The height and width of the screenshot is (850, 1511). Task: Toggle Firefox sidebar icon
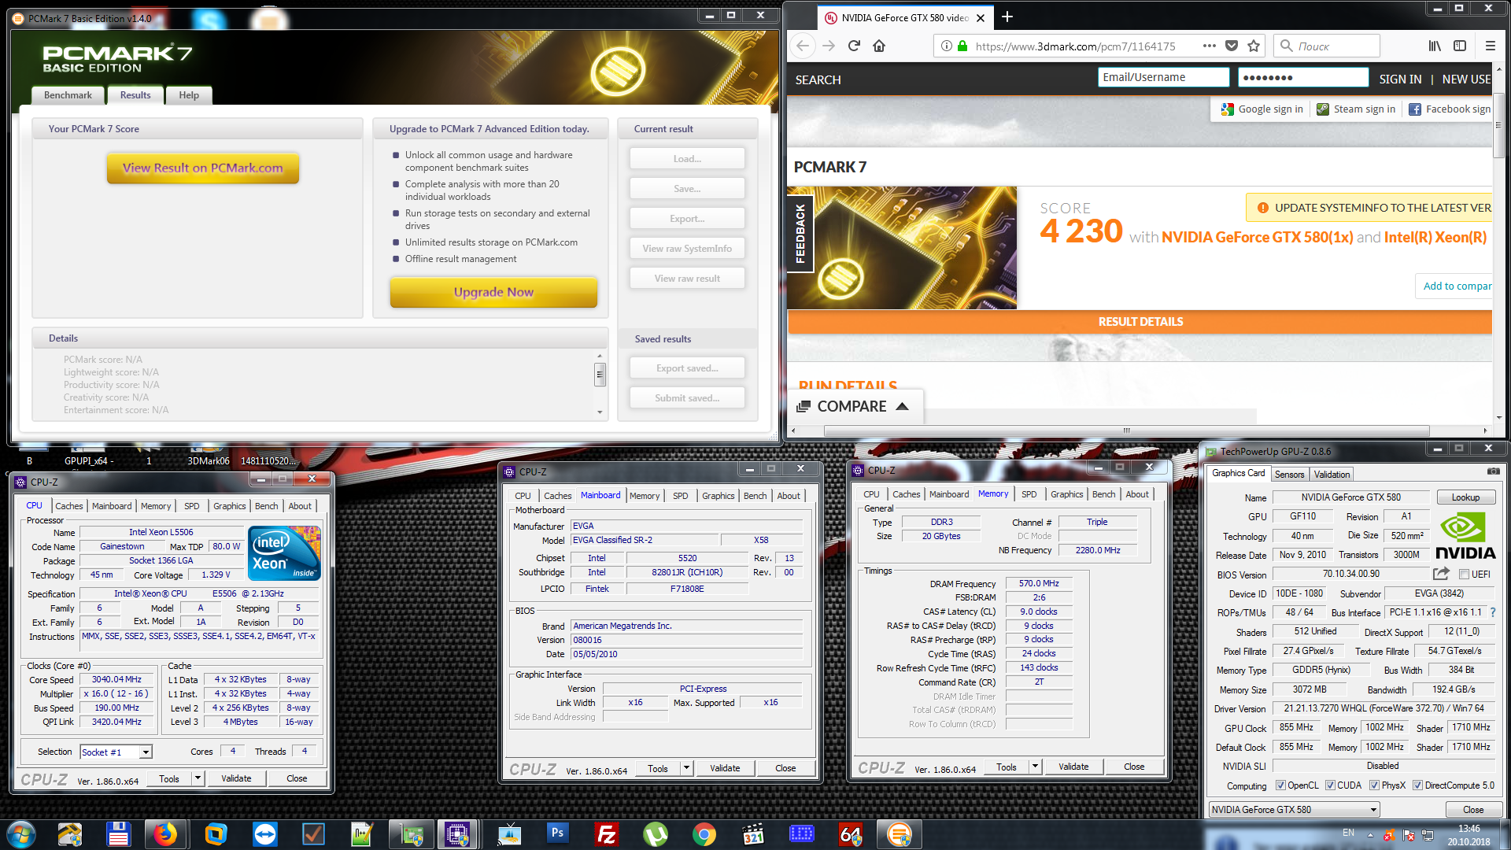[1460, 46]
